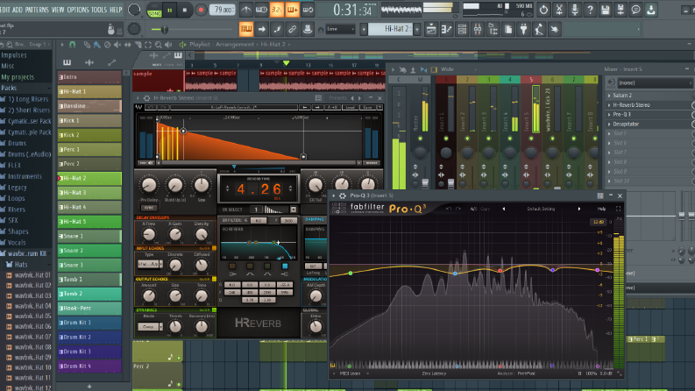Image resolution: width=695 pixels, height=391 pixels.
Task: Click the tempo field showing 79.000
Action: (x=222, y=10)
